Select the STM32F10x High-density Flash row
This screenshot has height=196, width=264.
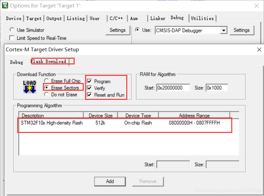(125, 123)
